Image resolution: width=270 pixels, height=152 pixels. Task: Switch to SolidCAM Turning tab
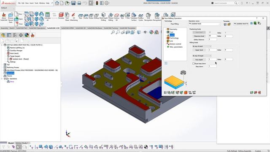point(111,28)
